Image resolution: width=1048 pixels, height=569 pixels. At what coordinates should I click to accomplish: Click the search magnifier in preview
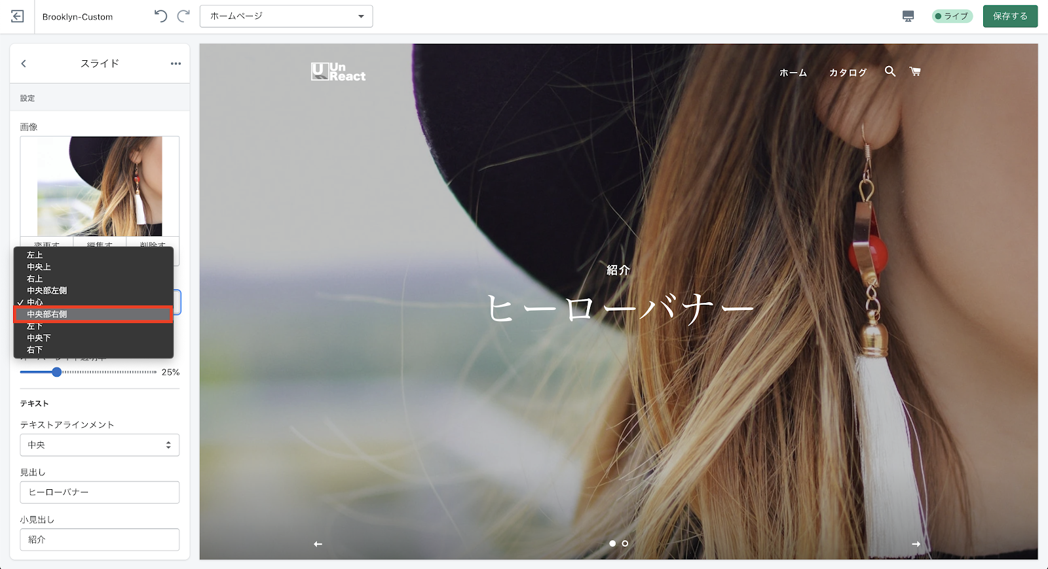tap(889, 71)
